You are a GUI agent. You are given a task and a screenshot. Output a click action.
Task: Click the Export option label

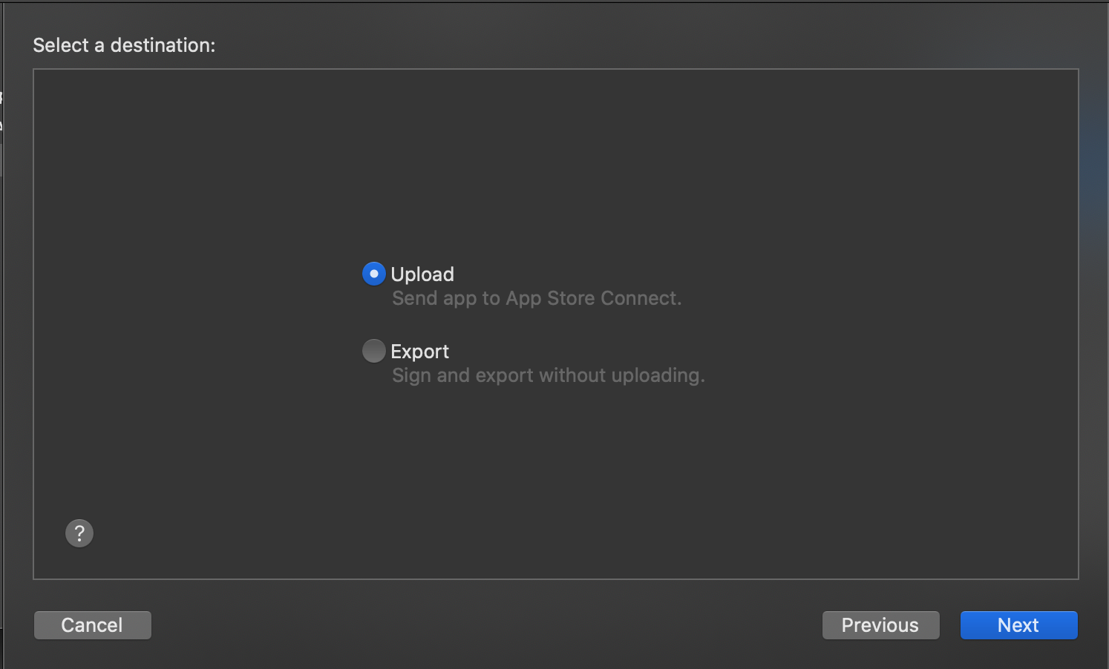[420, 352]
